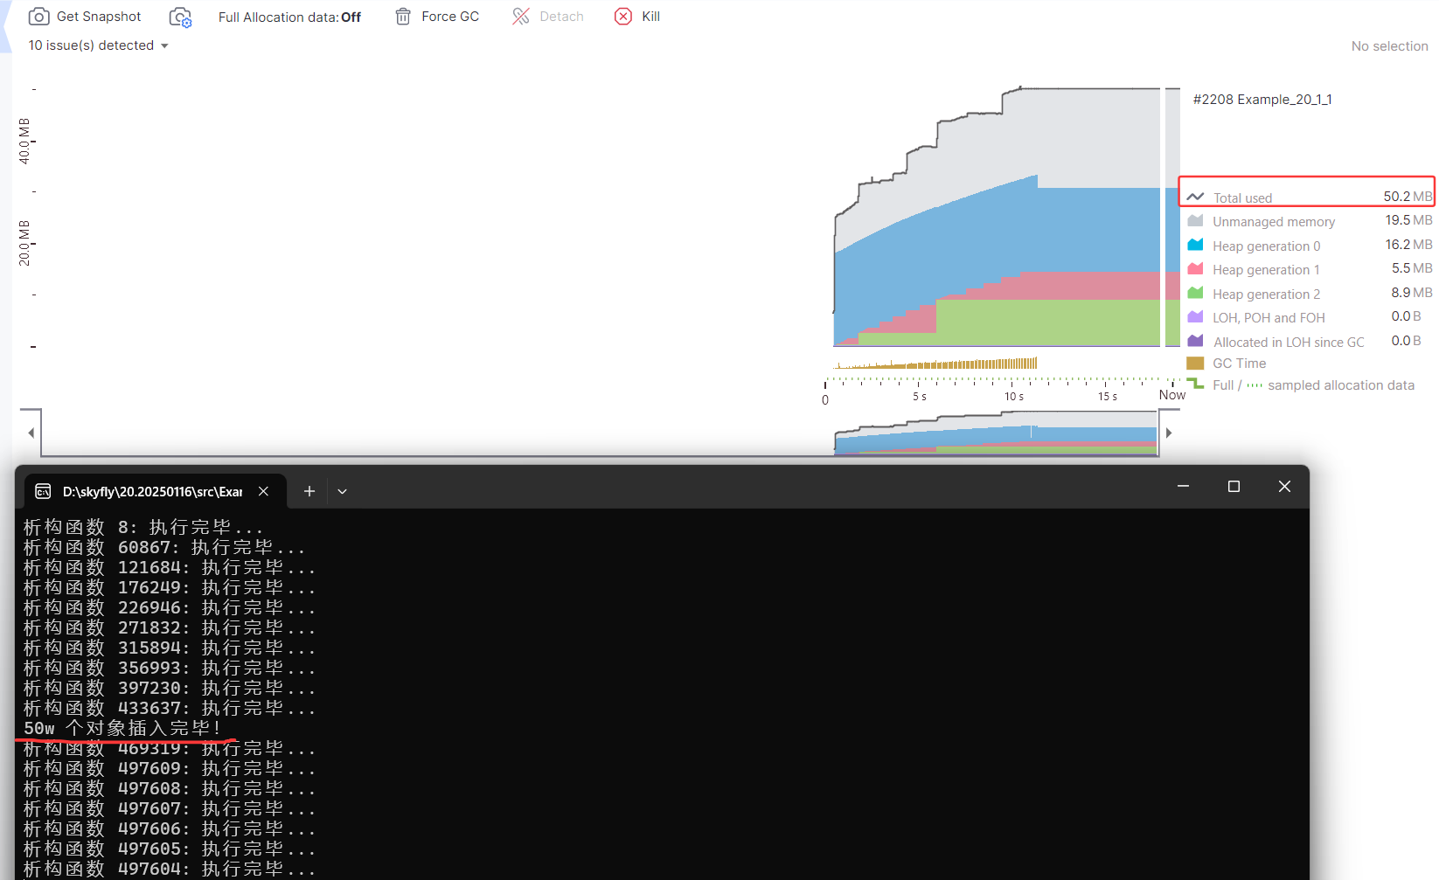Click the Detach icon
The width and height of the screenshot is (1439, 880).
pos(521,17)
